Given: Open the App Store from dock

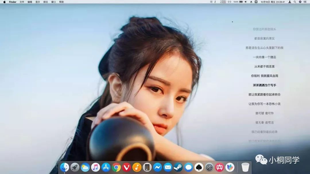Looking at the screenshot, I should point(106,167).
